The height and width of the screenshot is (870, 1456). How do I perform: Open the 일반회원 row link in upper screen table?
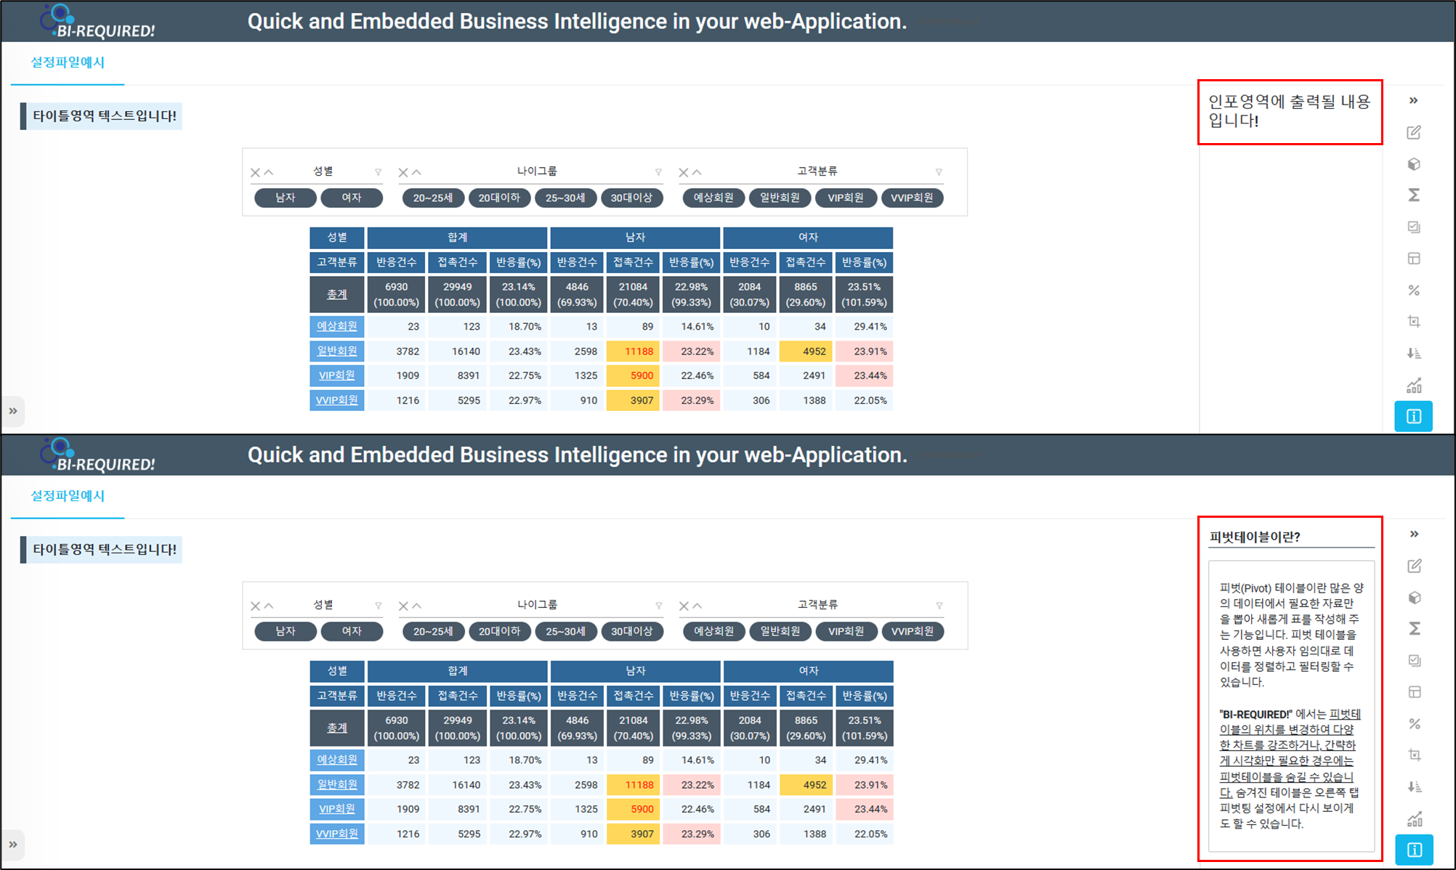(x=336, y=351)
